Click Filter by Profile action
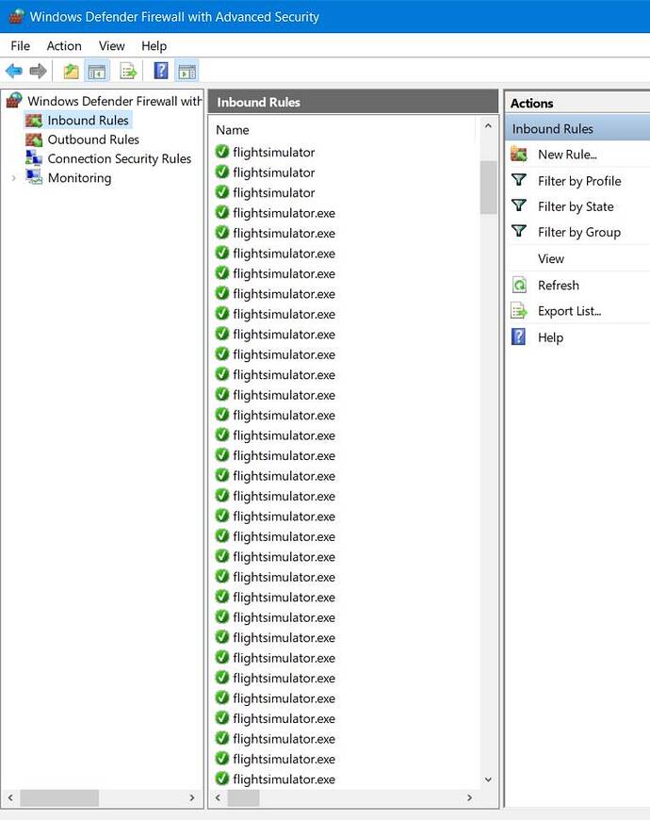650x820 pixels. pos(579,181)
